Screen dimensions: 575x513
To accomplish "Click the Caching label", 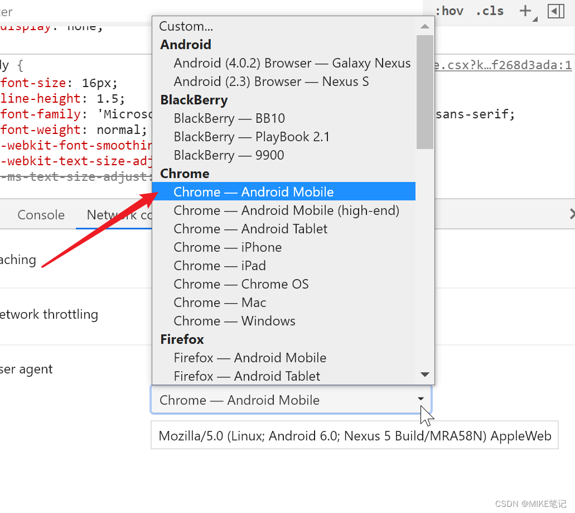I will coord(18,260).
